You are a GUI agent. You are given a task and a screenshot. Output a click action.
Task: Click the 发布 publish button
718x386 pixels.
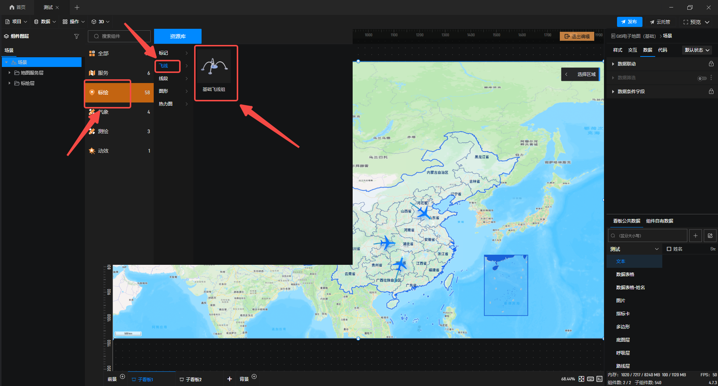[629, 22]
